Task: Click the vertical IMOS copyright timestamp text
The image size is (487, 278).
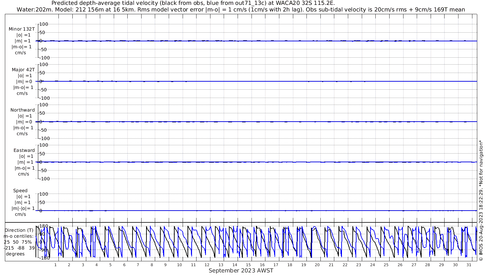Action: click(x=481, y=200)
